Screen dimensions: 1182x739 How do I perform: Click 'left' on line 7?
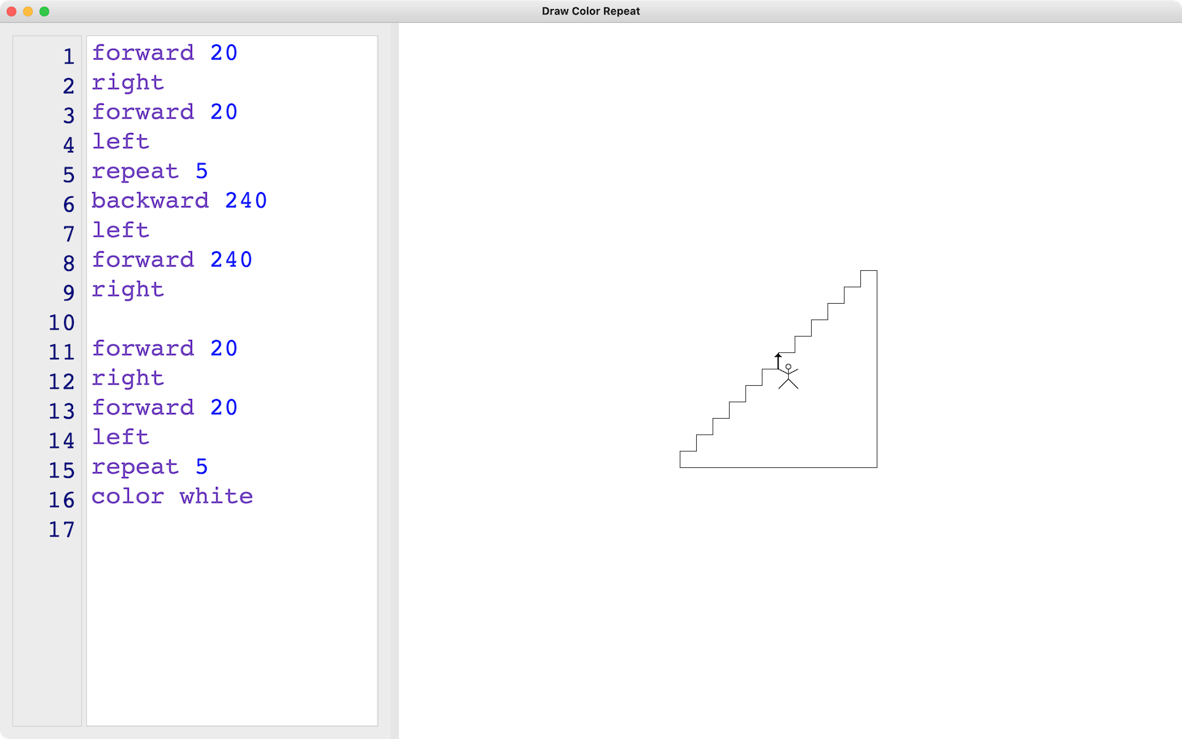pyautogui.click(x=120, y=230)
